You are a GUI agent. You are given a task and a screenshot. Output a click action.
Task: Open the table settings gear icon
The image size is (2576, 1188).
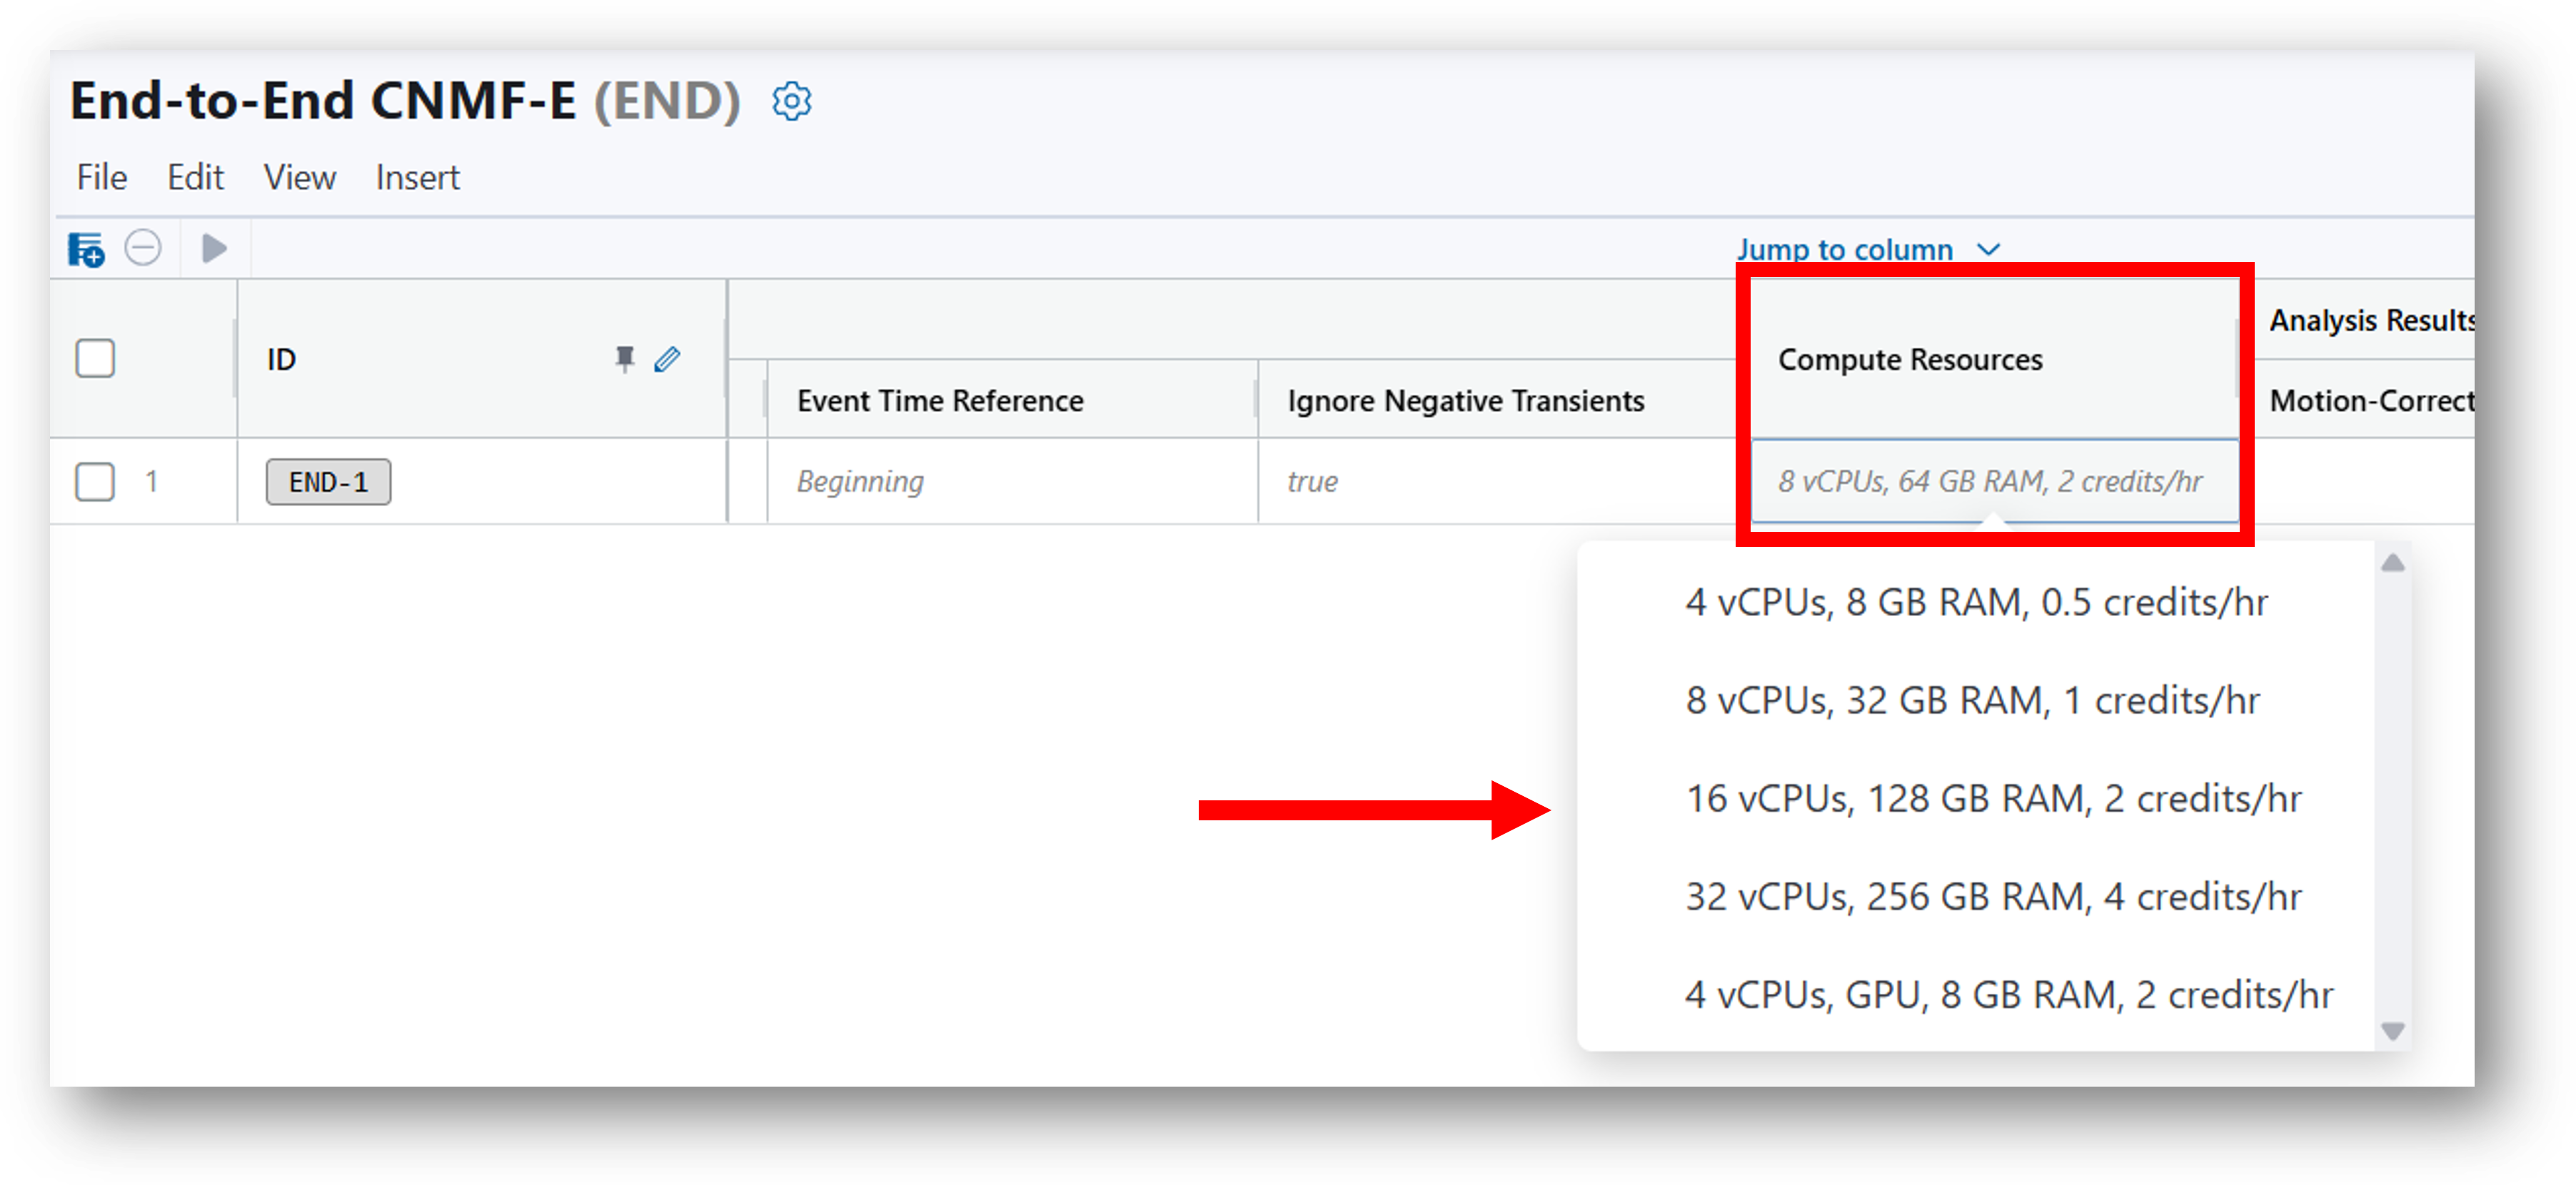(x=791, y=101)
